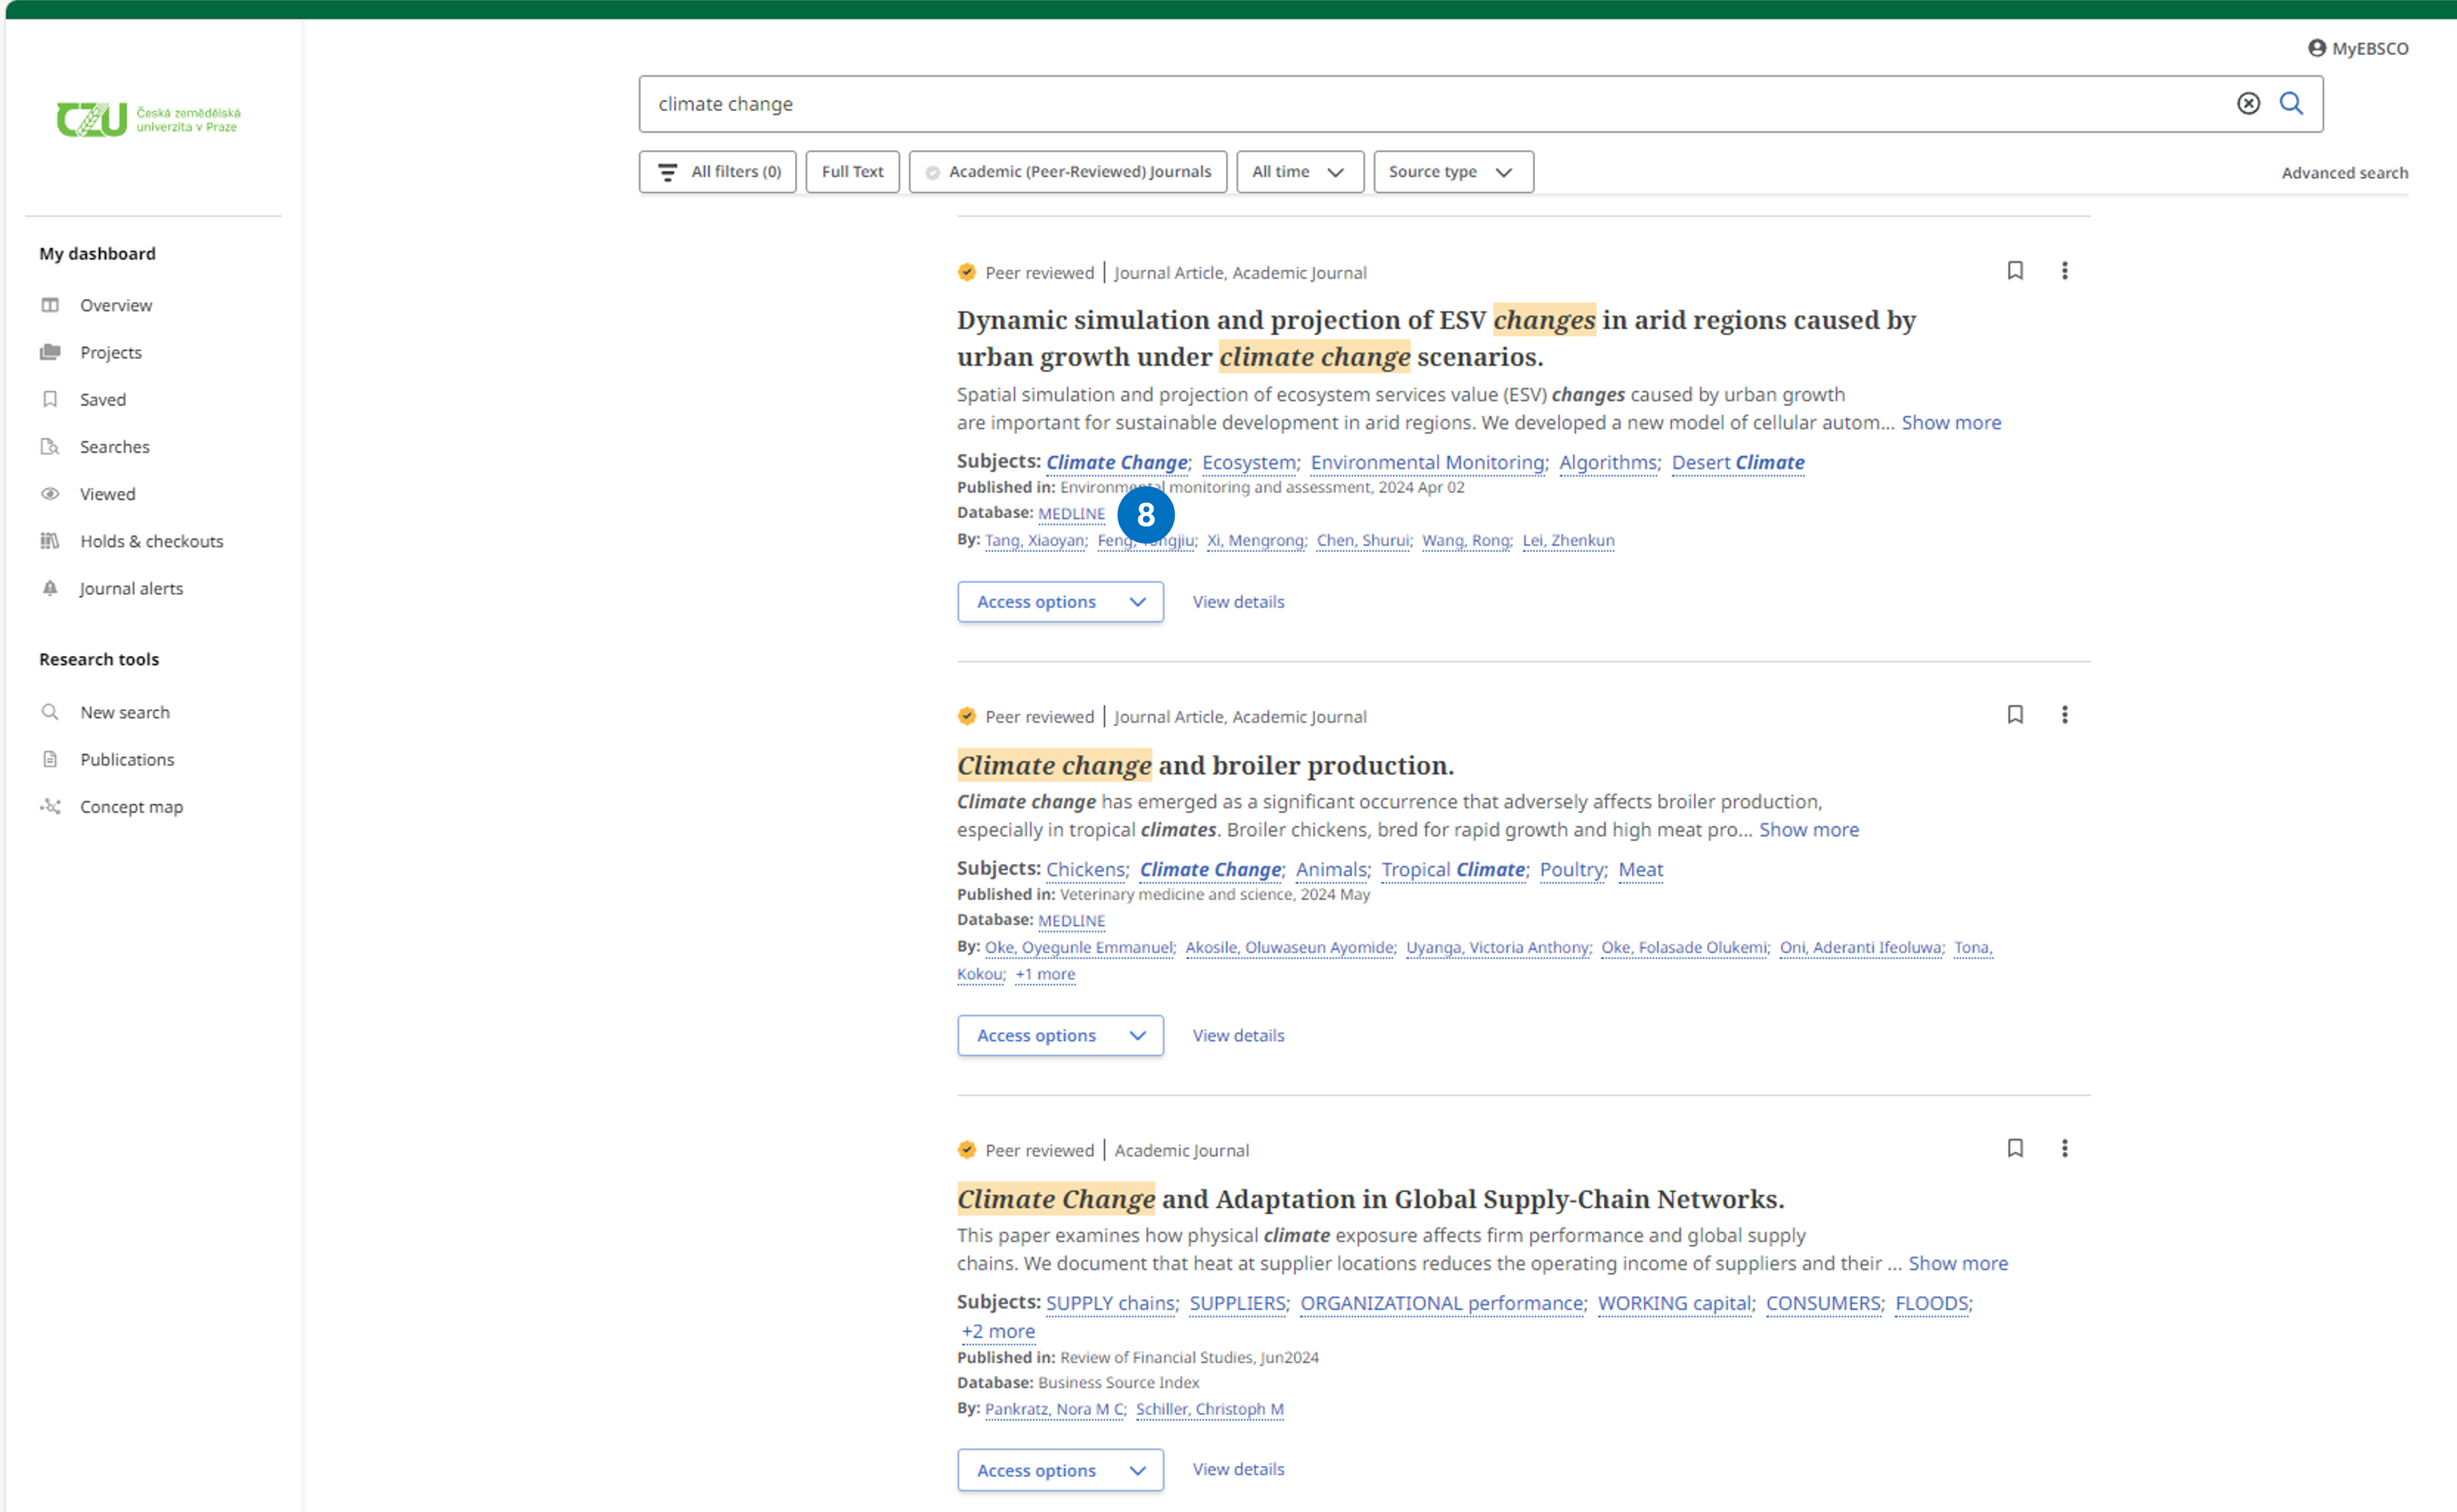Screen dimensions: 2457x1512
Task: Clear the search field with the X icon
Action: [2248, 103]
